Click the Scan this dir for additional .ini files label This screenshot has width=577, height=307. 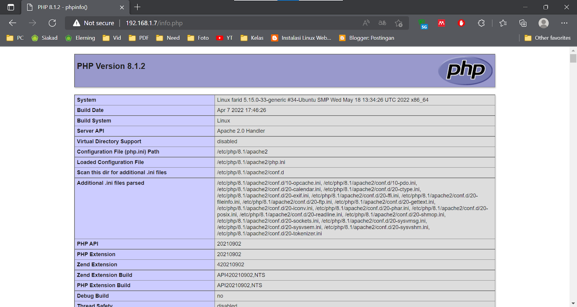(x=122, y=173)
